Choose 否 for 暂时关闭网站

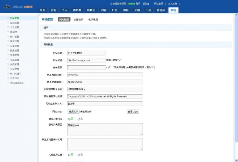coord(69,119)
